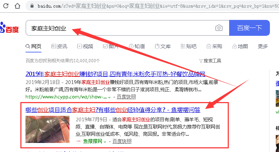Click the document icon beside 文库
Viewport: 279px width, 152px height.
(157, 46)
